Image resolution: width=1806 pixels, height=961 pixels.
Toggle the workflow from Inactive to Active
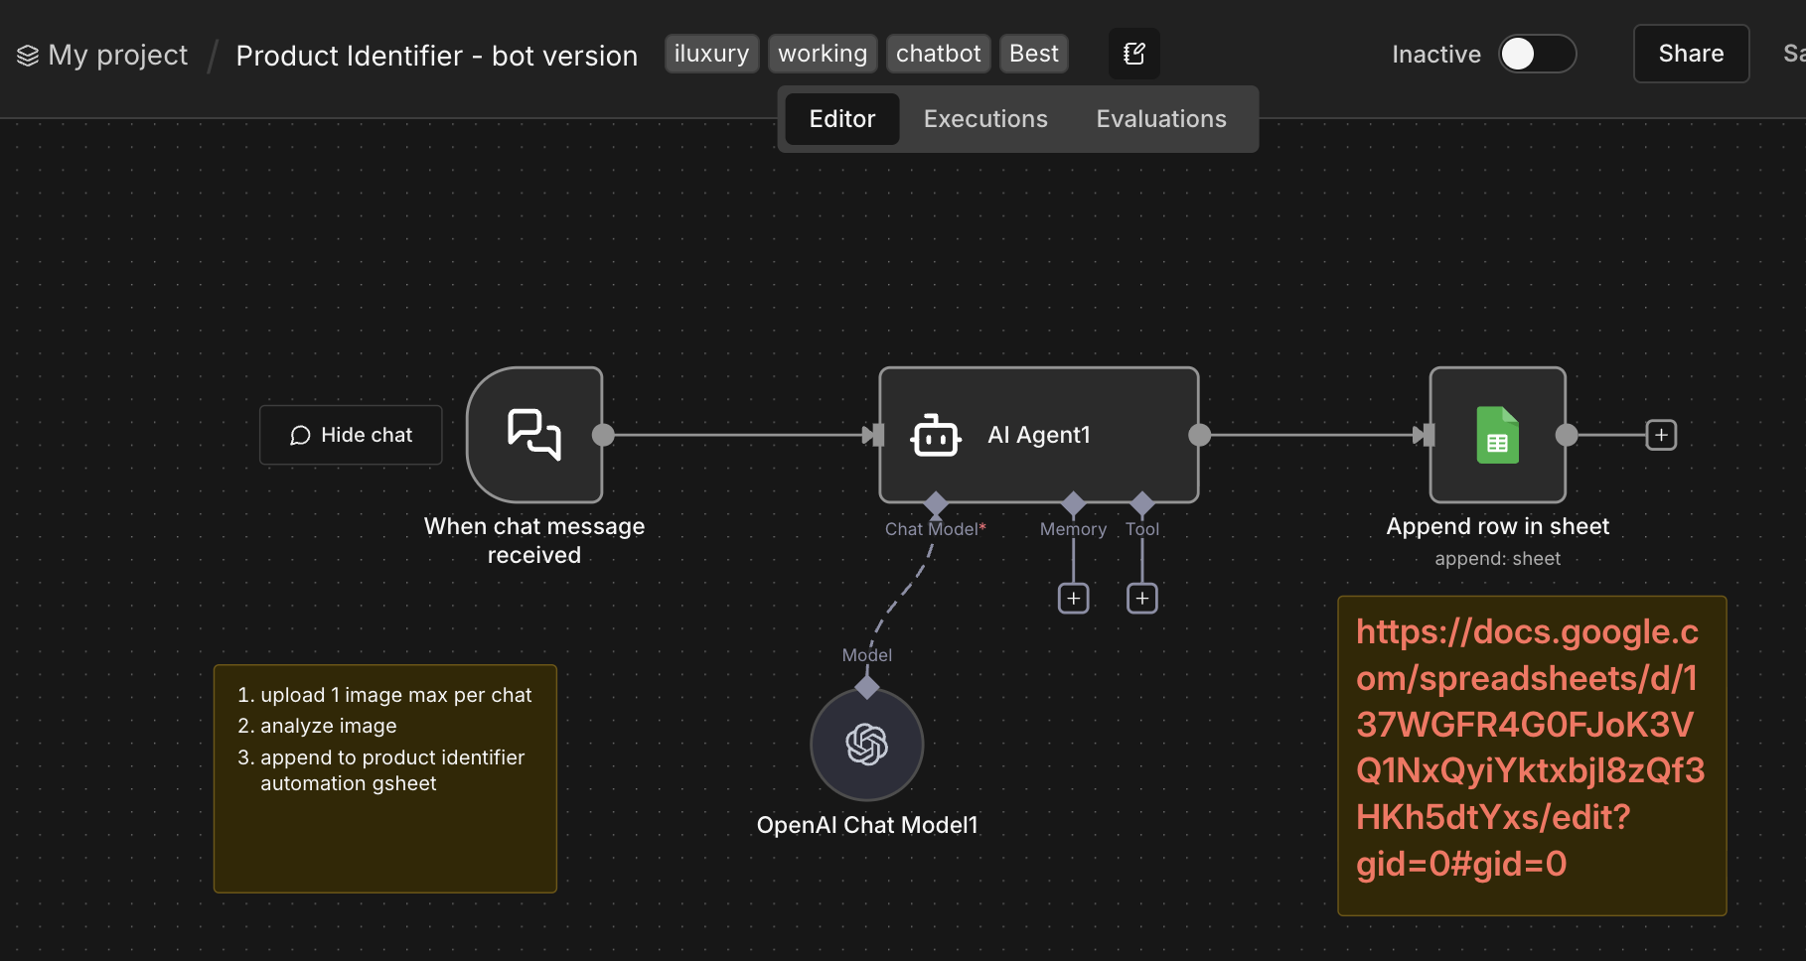tap(1538, 54)
